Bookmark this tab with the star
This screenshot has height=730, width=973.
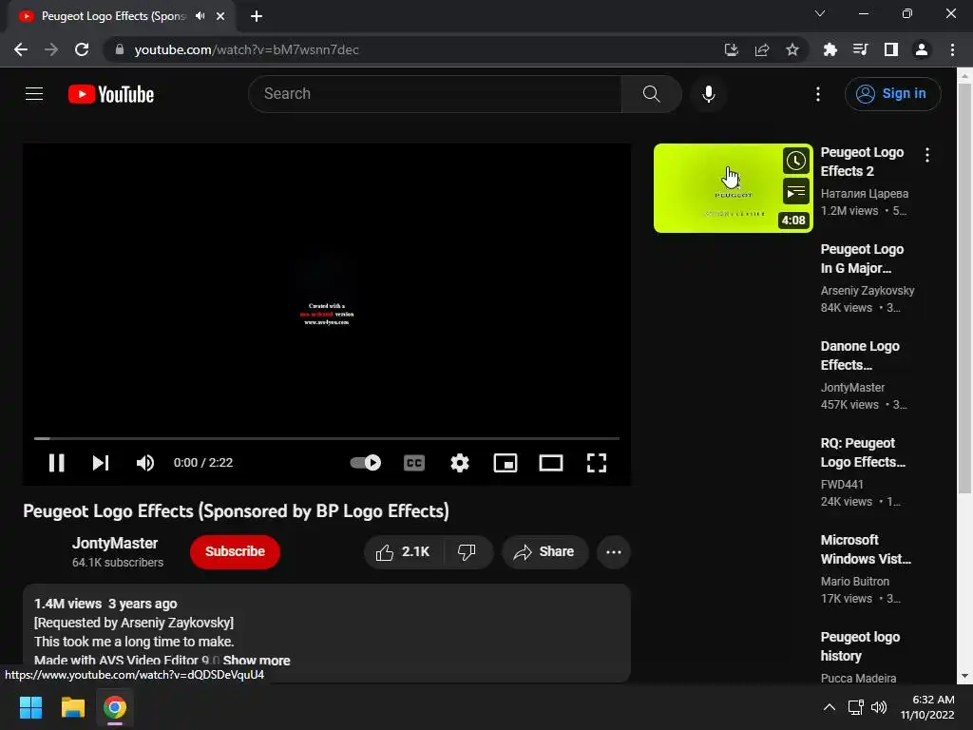tap(792, 49)
